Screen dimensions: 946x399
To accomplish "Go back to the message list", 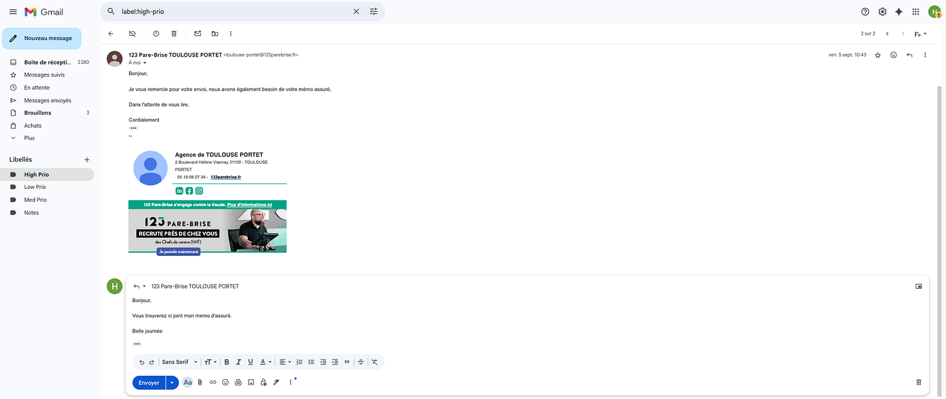I will tap(110, 33).
